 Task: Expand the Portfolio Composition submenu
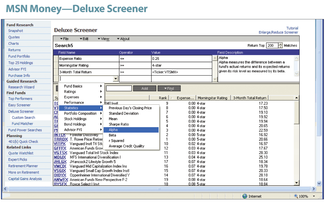tap(80, 114)
